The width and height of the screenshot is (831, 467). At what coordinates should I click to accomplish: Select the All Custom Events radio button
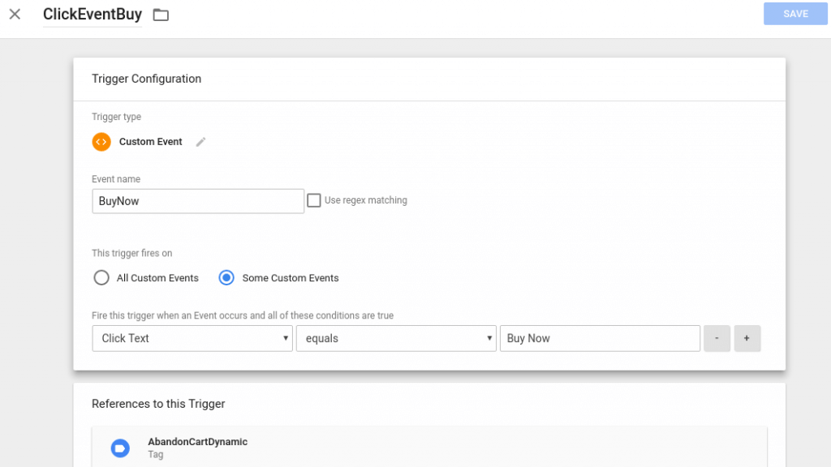point(101,278)
